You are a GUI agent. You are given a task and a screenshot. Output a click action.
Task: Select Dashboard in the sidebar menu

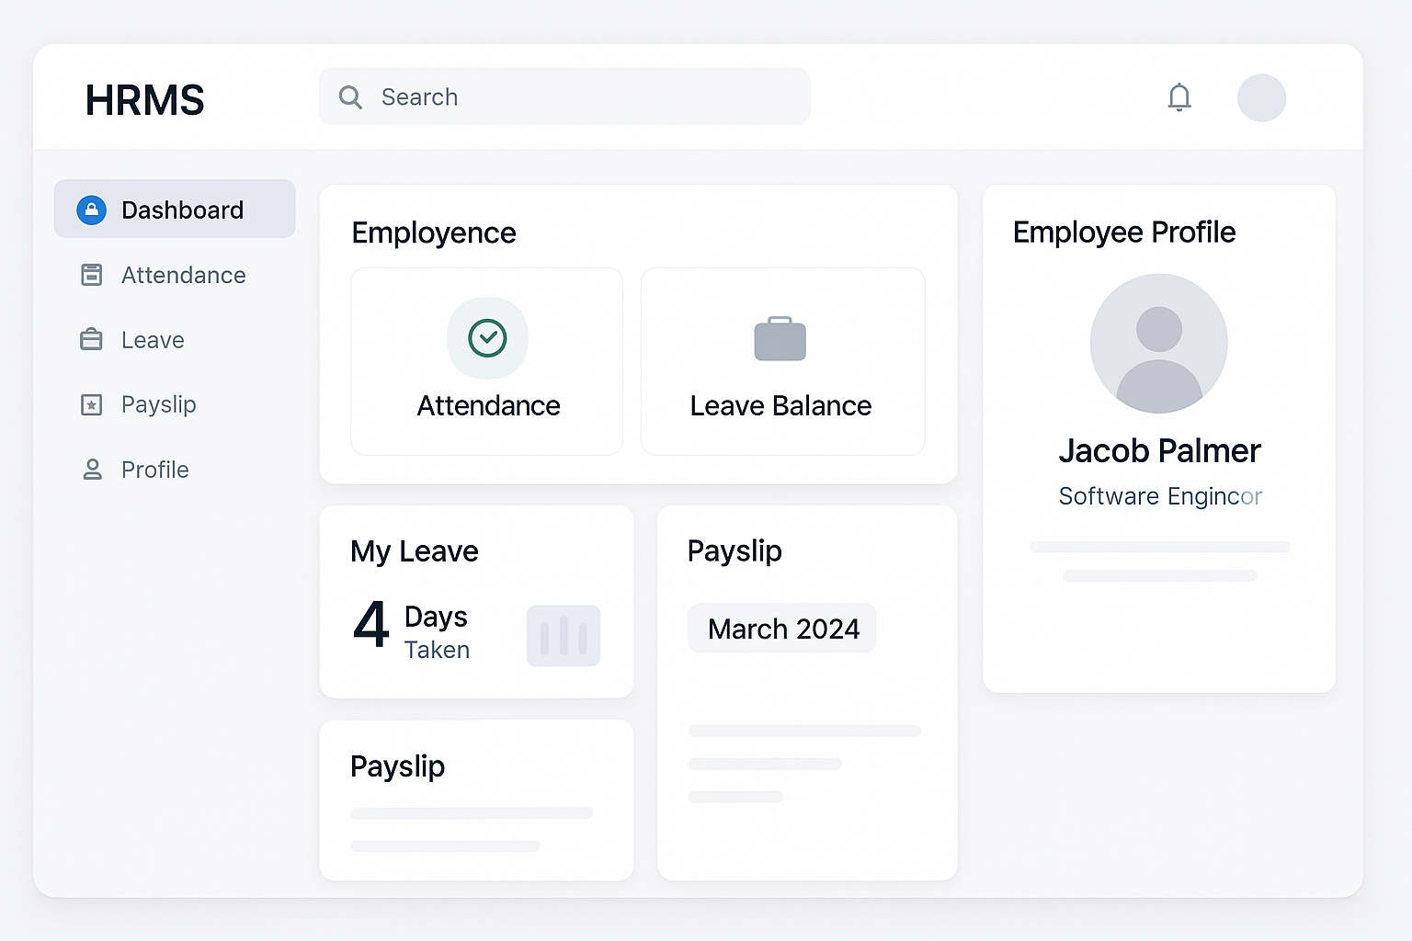[182, 210]
